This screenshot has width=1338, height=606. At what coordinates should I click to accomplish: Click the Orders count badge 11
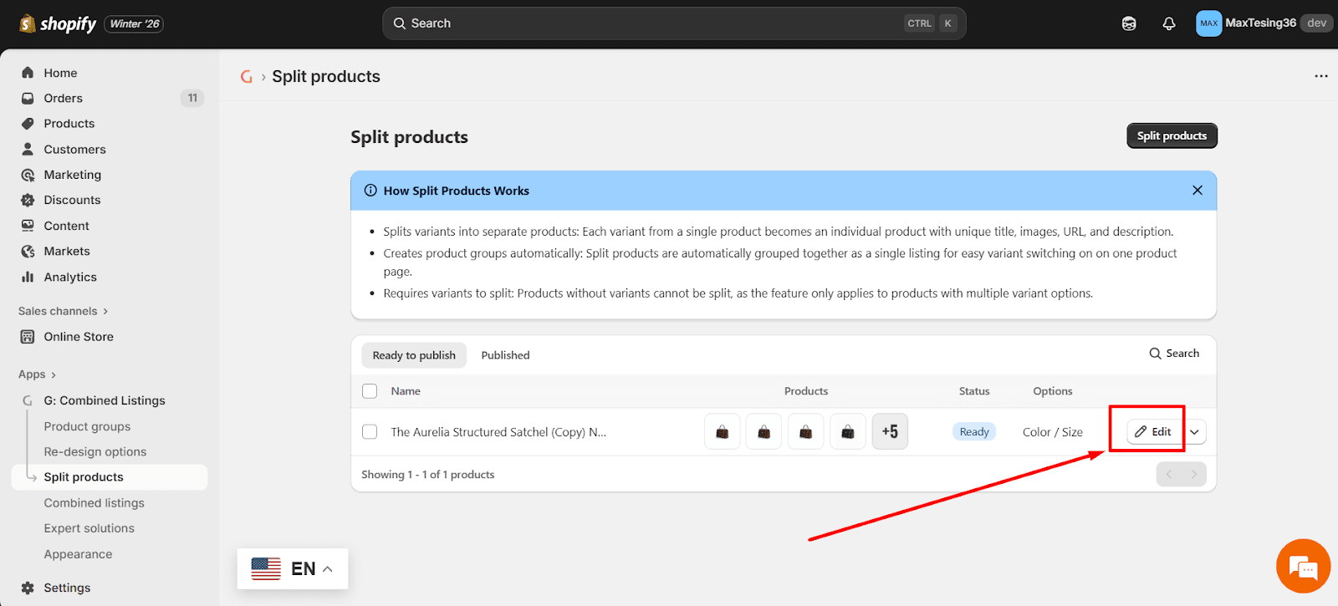(192, 98)
